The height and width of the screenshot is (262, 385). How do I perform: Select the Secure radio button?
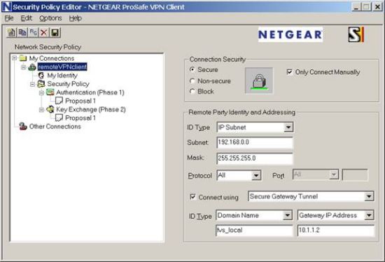click(x=192, y=70)
